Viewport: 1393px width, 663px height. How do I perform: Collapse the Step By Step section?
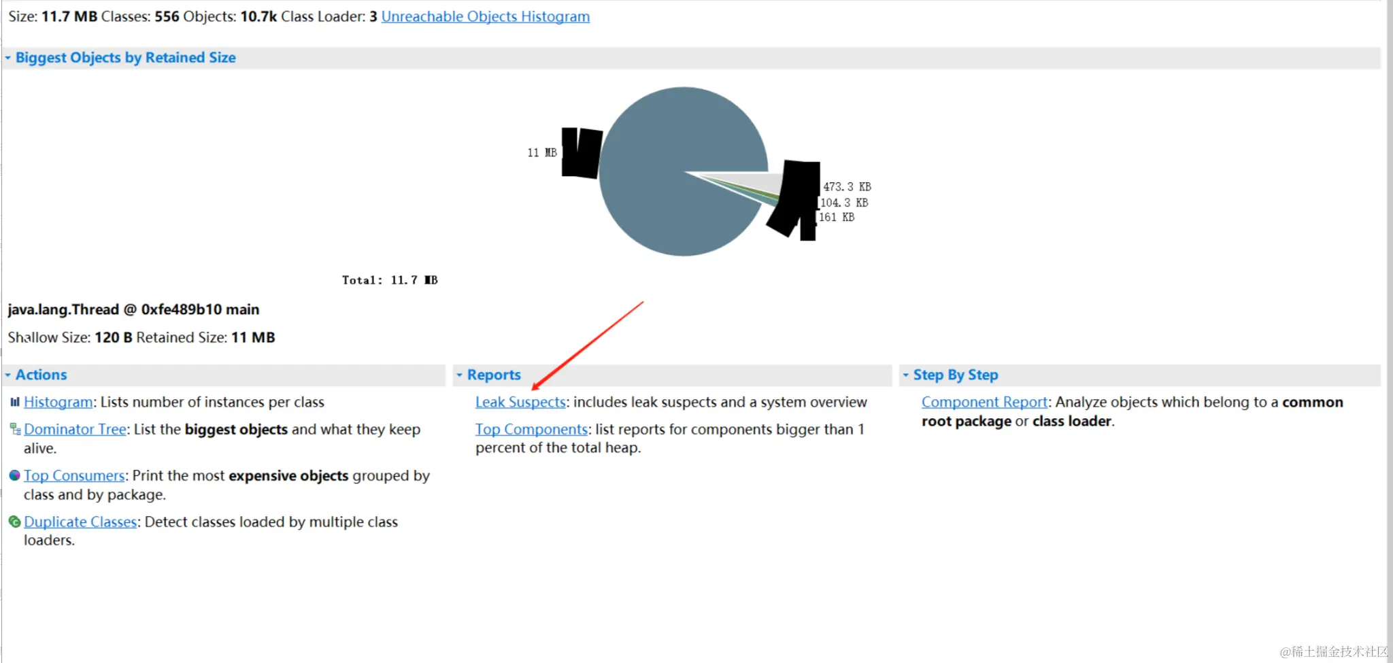[907, 375]
